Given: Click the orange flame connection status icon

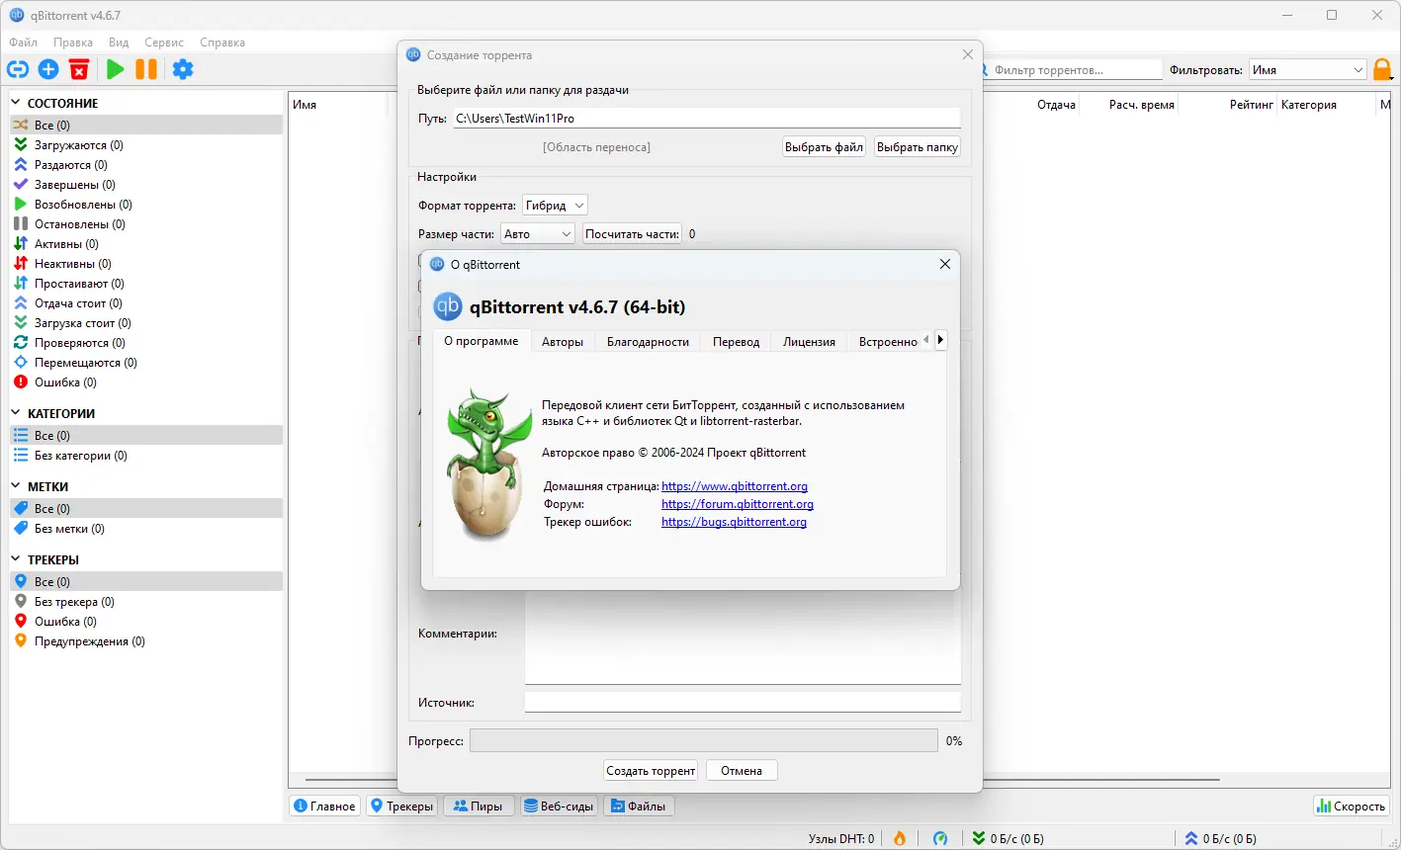Looking at the screenshot, I should 900,838.
